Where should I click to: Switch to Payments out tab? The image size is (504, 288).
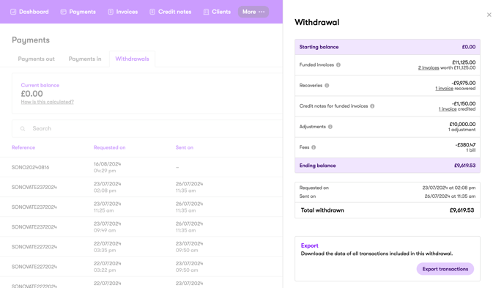(x=37, y=59)
